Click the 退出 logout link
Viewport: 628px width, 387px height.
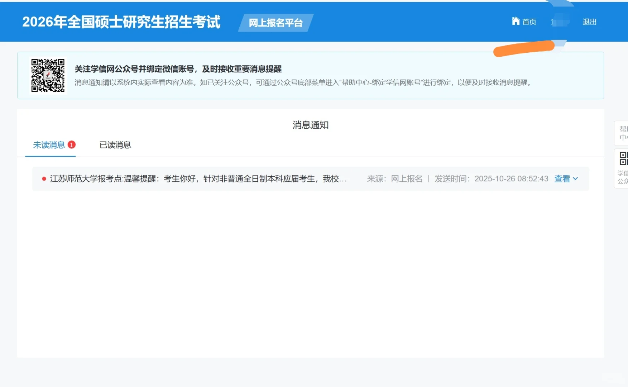tap(589, 22)
